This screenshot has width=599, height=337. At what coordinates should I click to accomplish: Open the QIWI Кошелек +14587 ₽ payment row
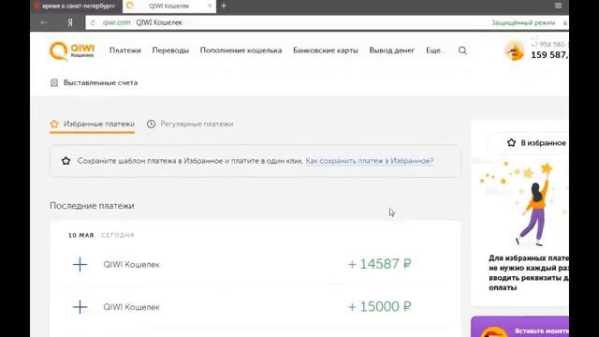256,264
